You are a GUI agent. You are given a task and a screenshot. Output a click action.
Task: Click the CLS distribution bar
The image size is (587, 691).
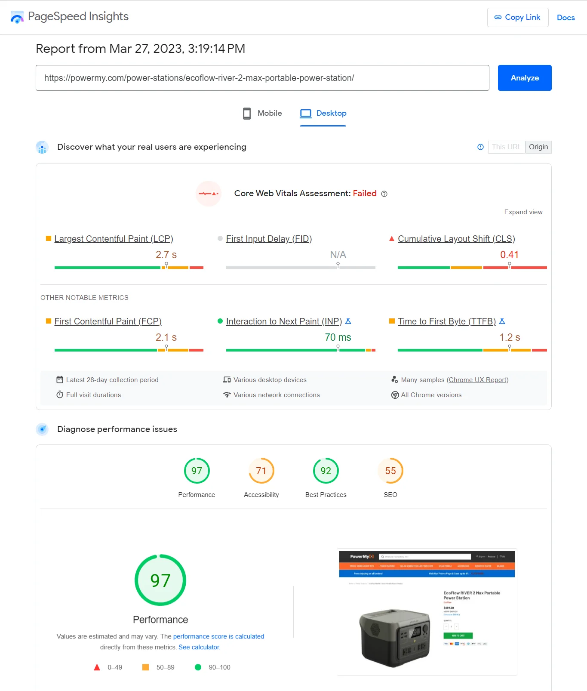tap(472, 268)
